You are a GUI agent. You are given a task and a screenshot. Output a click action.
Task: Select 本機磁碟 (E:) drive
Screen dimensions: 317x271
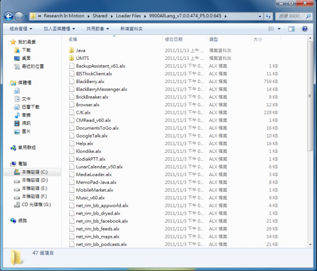click(x=30, y=188)
